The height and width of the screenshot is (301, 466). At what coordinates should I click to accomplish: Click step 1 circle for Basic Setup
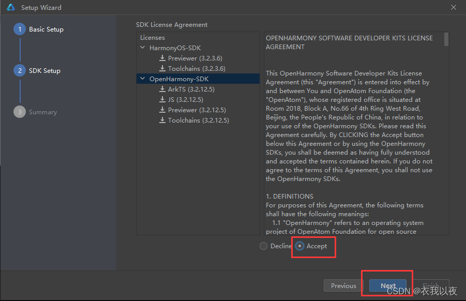coord(20,29)
